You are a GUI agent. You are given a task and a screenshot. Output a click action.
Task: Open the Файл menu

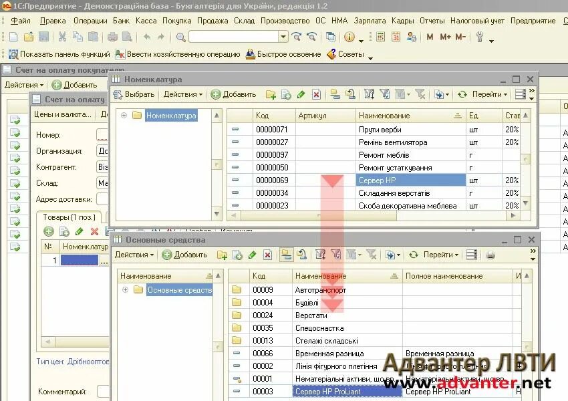click(21, 21)
